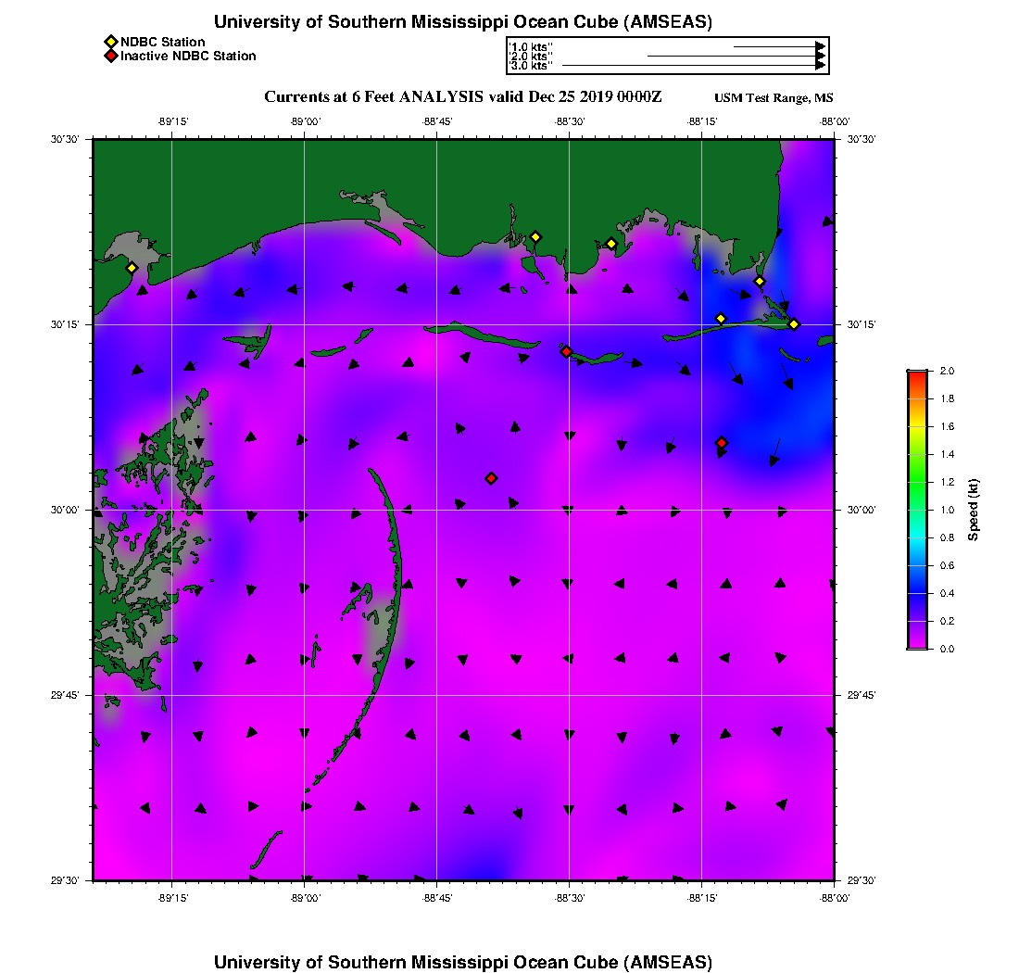Click the magenta bottom of the speed color bar
1019x973 pixels.
coord(917,644)
